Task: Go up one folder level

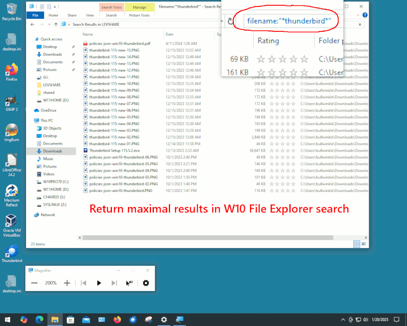Action: click(56, 24)
